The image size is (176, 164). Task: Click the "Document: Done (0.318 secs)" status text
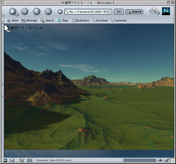click(54, 160)
